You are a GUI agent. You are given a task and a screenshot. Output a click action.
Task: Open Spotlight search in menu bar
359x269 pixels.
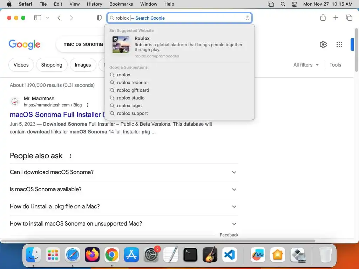click(283, 4)
